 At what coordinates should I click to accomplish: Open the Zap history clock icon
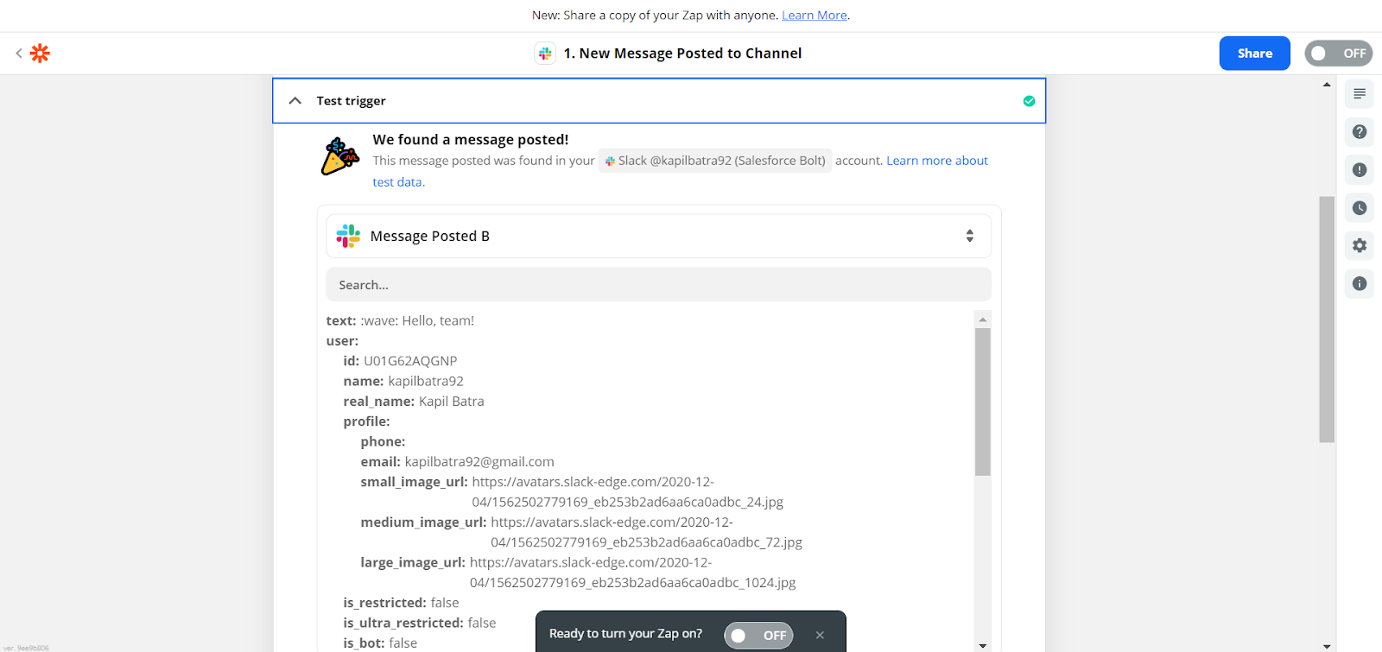[x=1360, y=208]
